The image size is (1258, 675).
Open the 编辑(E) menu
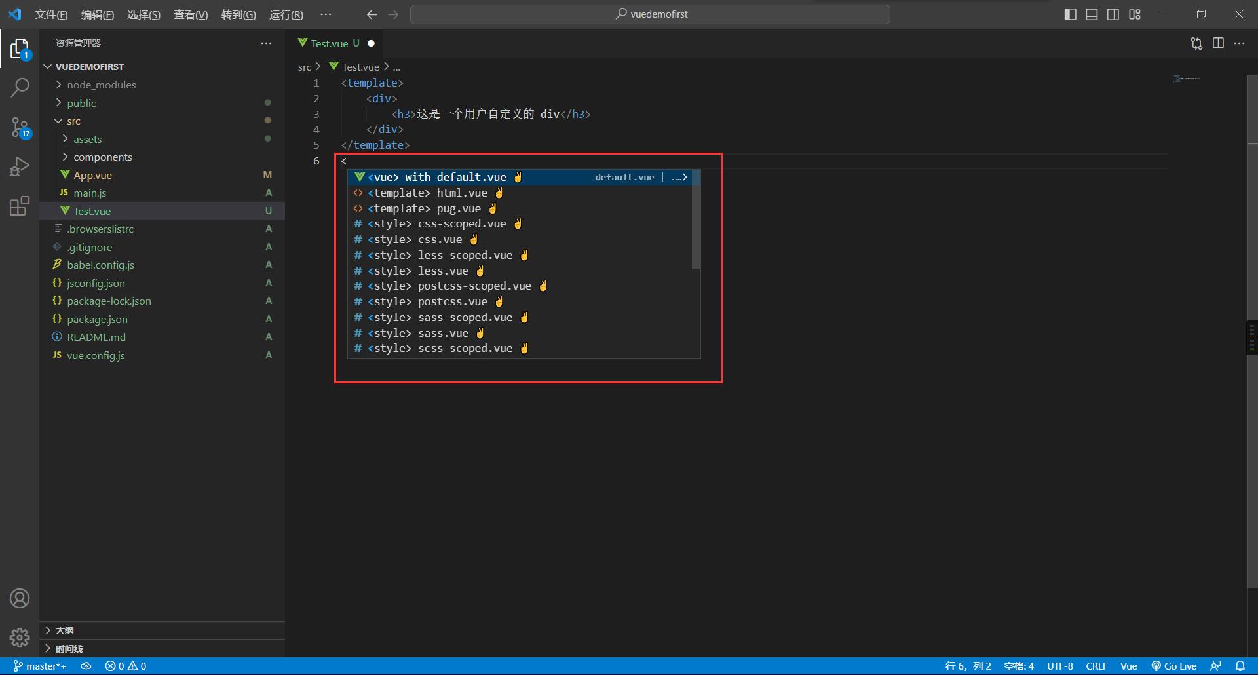pyautogui.click(x=98, y=14)
